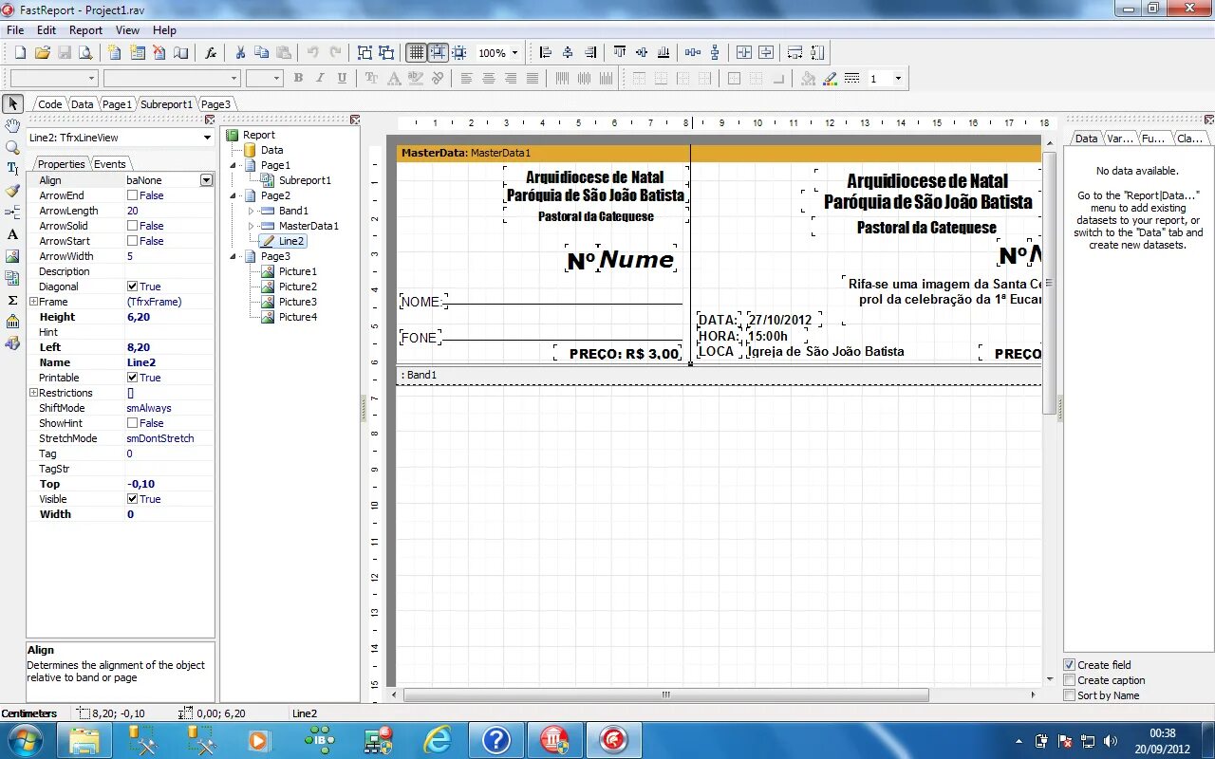The height and width of the screenshot is (759, 1215).
Task: Center horizontally in band icon
Action: 744,53
